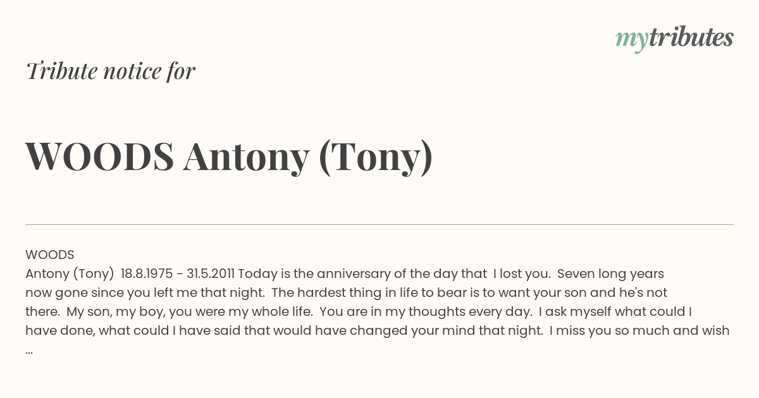This screenshot has height=398, width=759.
Task: Select the green 'my' part of the logo
Action: (x=631, y=41)
